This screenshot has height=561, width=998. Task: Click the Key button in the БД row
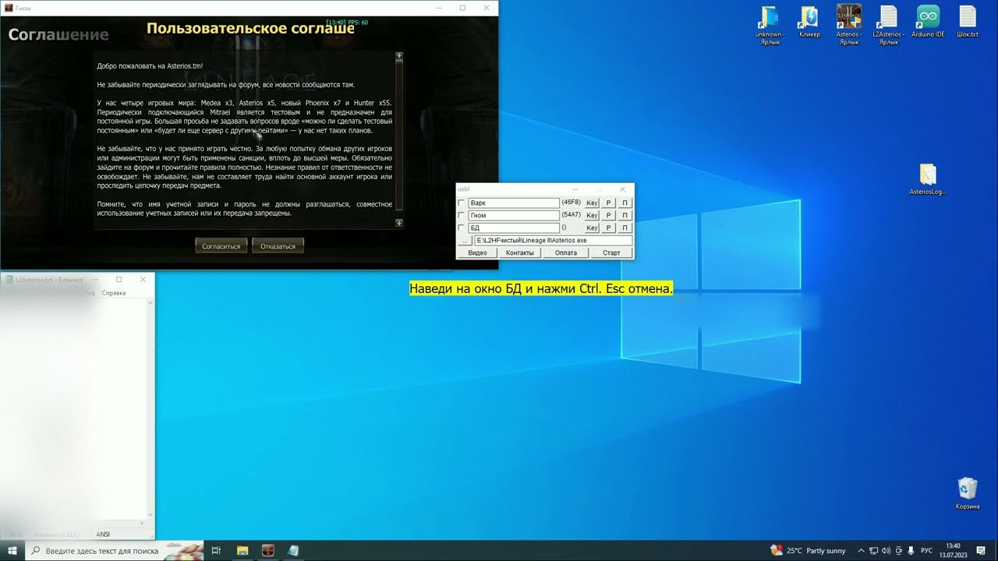[592, 228]
